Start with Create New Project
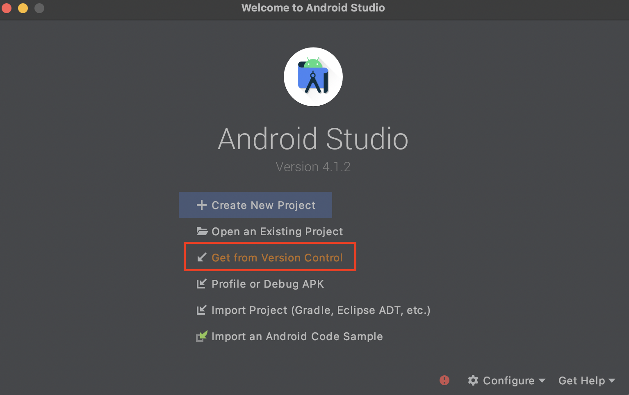 255,205
